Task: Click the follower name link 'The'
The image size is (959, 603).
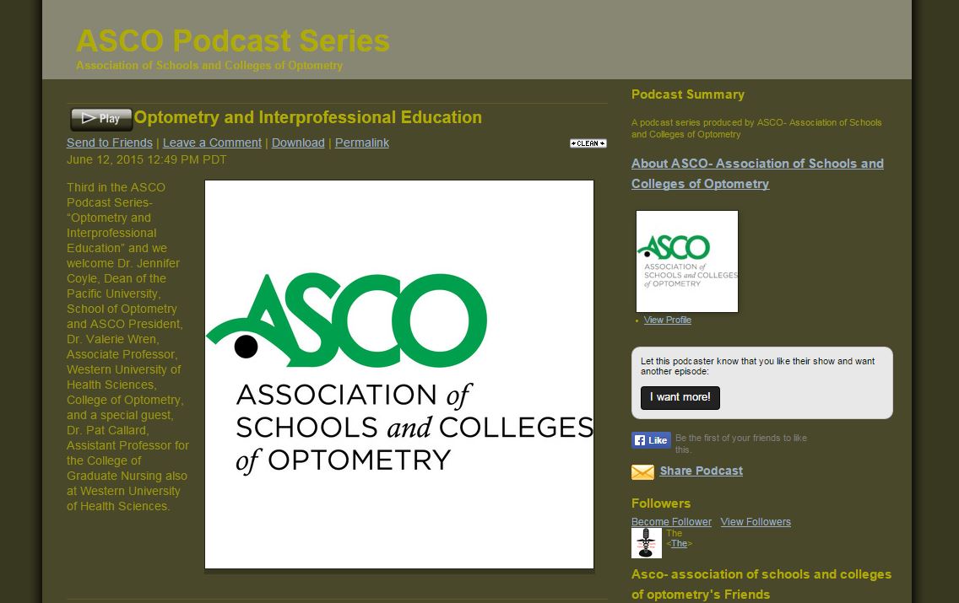Action: point(679,543)
